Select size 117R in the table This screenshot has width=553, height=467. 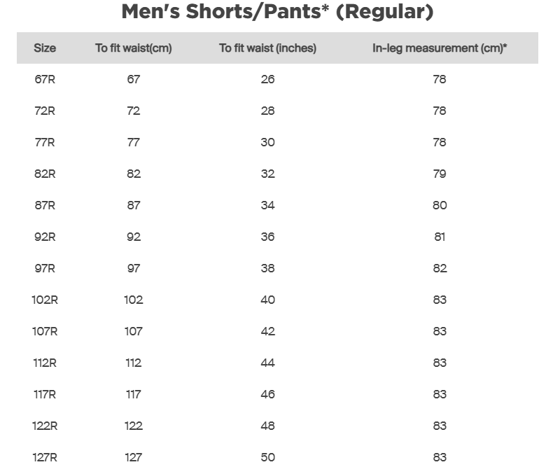(x=45, y=394)
